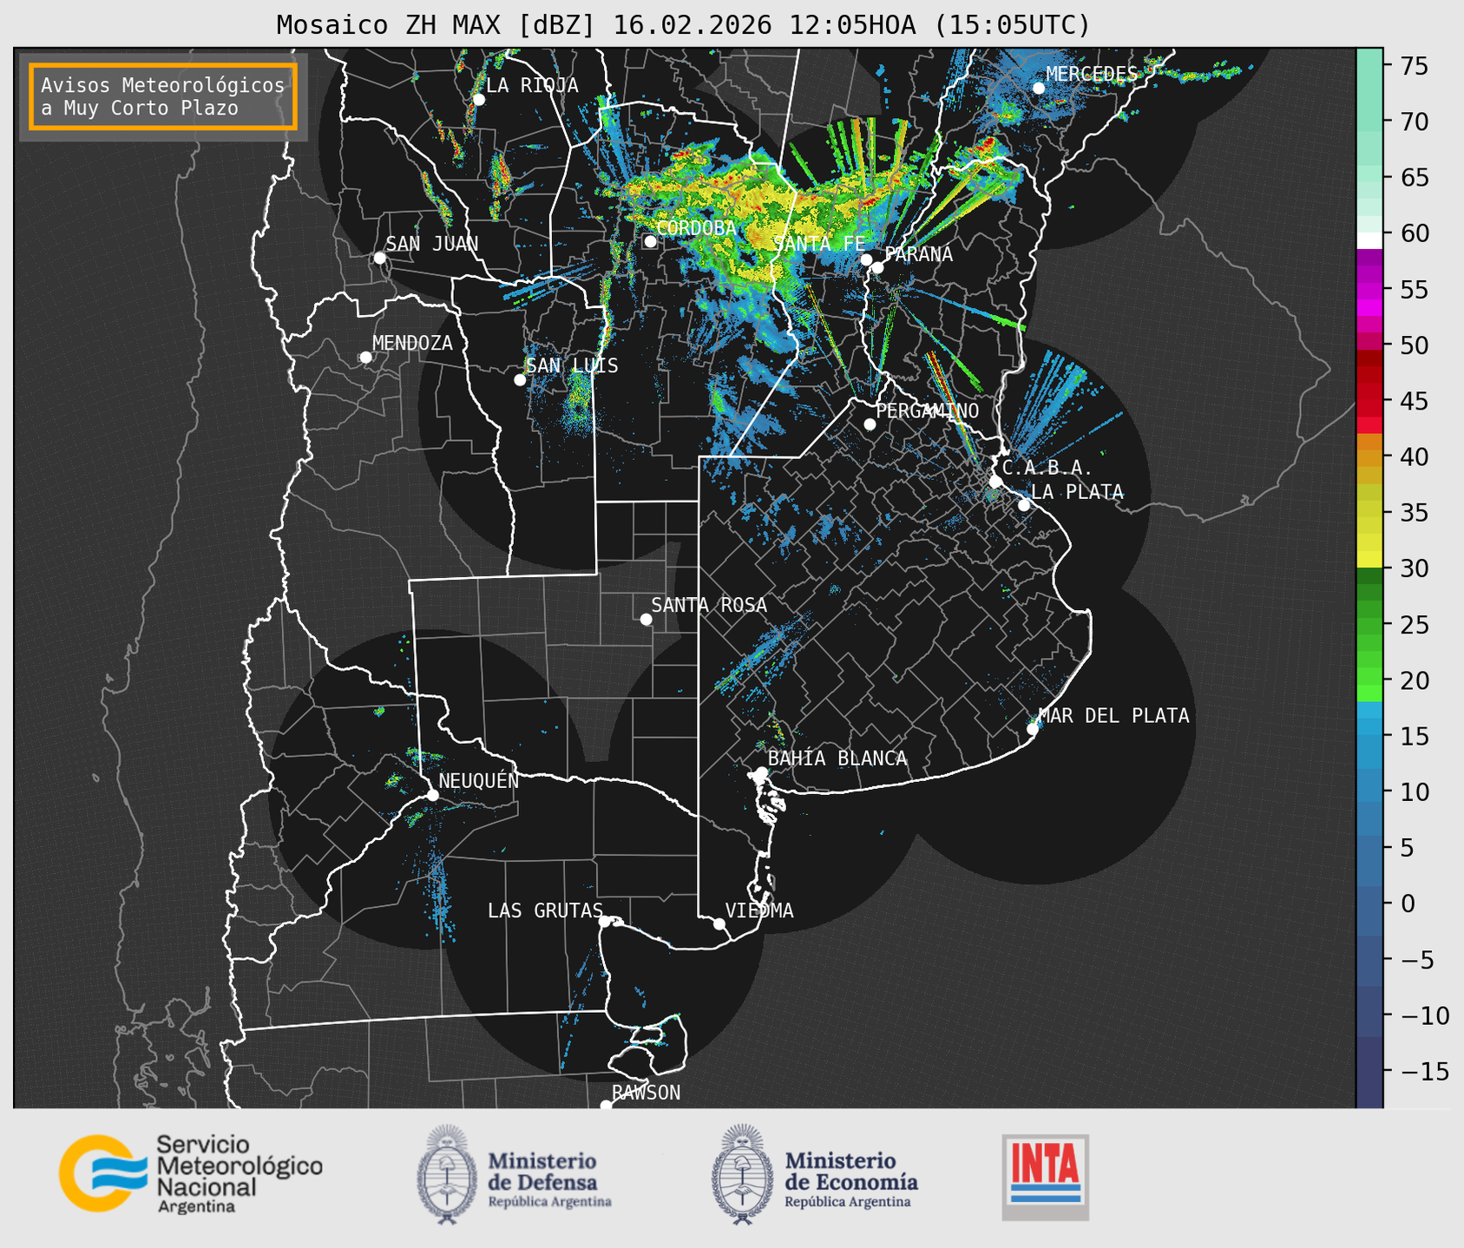The image size is (1464, 1248).
Task: Click the MAR DEL PLATA city label
Action: pos(1114,715)
